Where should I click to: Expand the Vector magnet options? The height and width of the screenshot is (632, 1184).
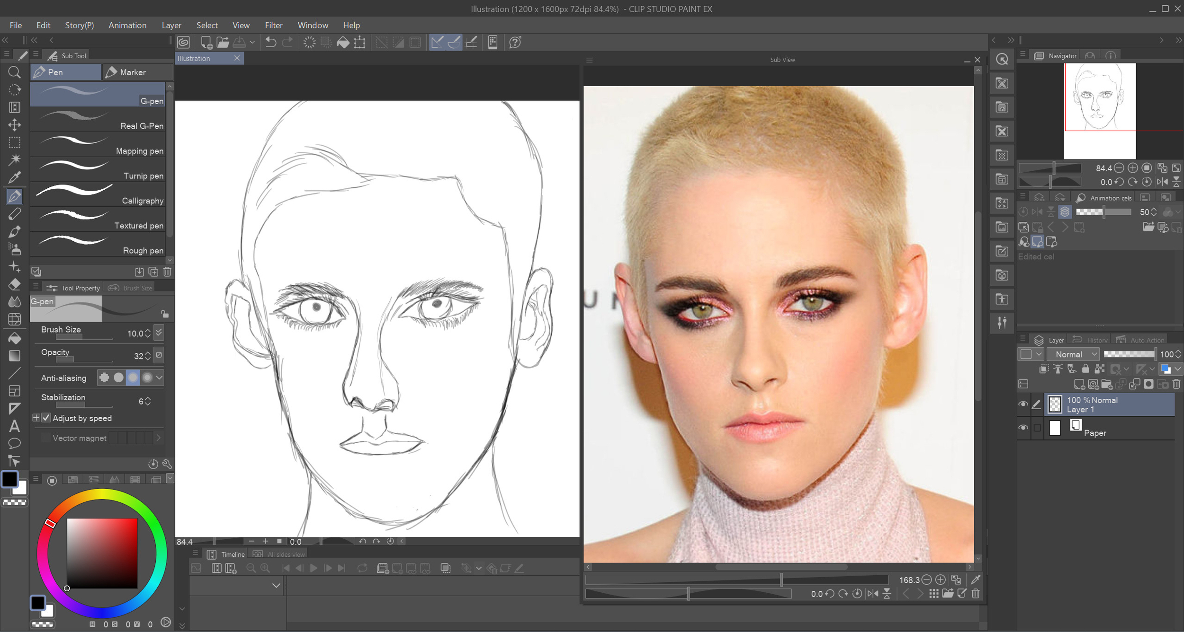158,438
